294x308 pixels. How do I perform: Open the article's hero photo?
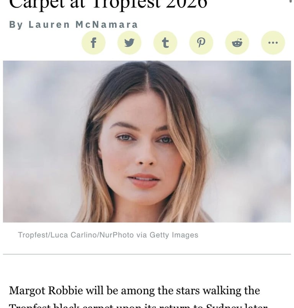[147, 141]
